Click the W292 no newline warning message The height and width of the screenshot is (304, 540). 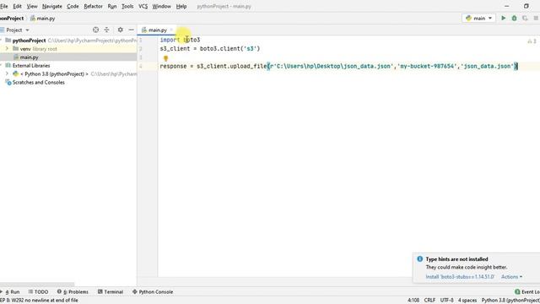point(39,301)
